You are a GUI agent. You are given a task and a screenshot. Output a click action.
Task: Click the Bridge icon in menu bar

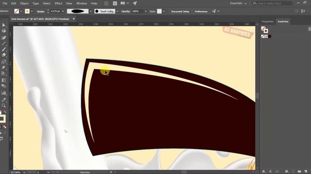pyautogui.click(x=106, y=3)
